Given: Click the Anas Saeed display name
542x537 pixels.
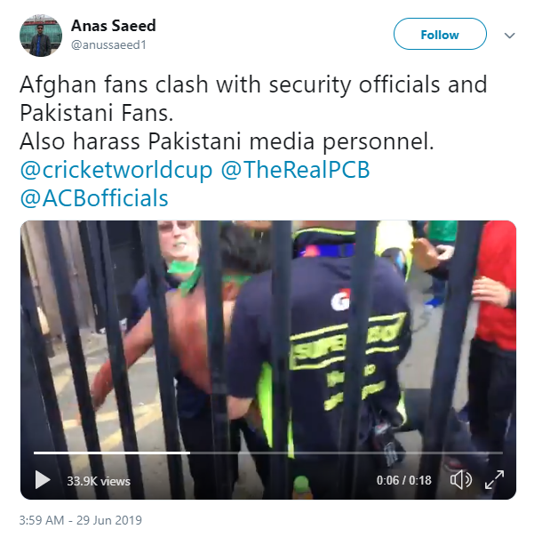Looking at the screenshot, I should 114,26.
